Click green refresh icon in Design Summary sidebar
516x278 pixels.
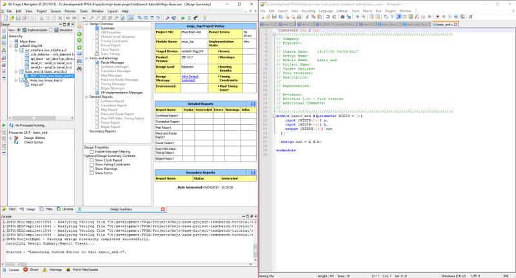[x=79, y=48]
